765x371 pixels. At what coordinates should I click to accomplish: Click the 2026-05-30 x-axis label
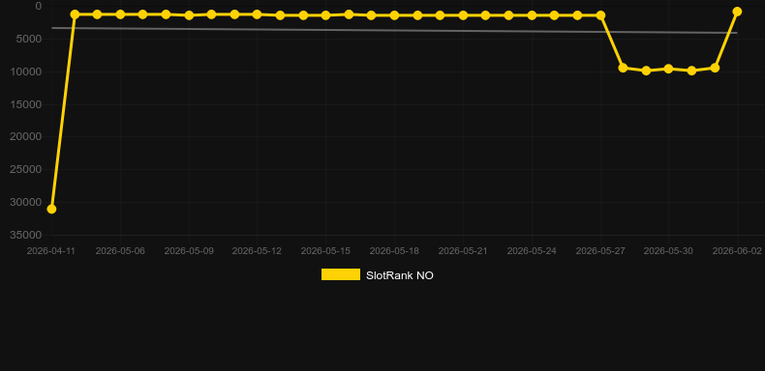[668, 251]
